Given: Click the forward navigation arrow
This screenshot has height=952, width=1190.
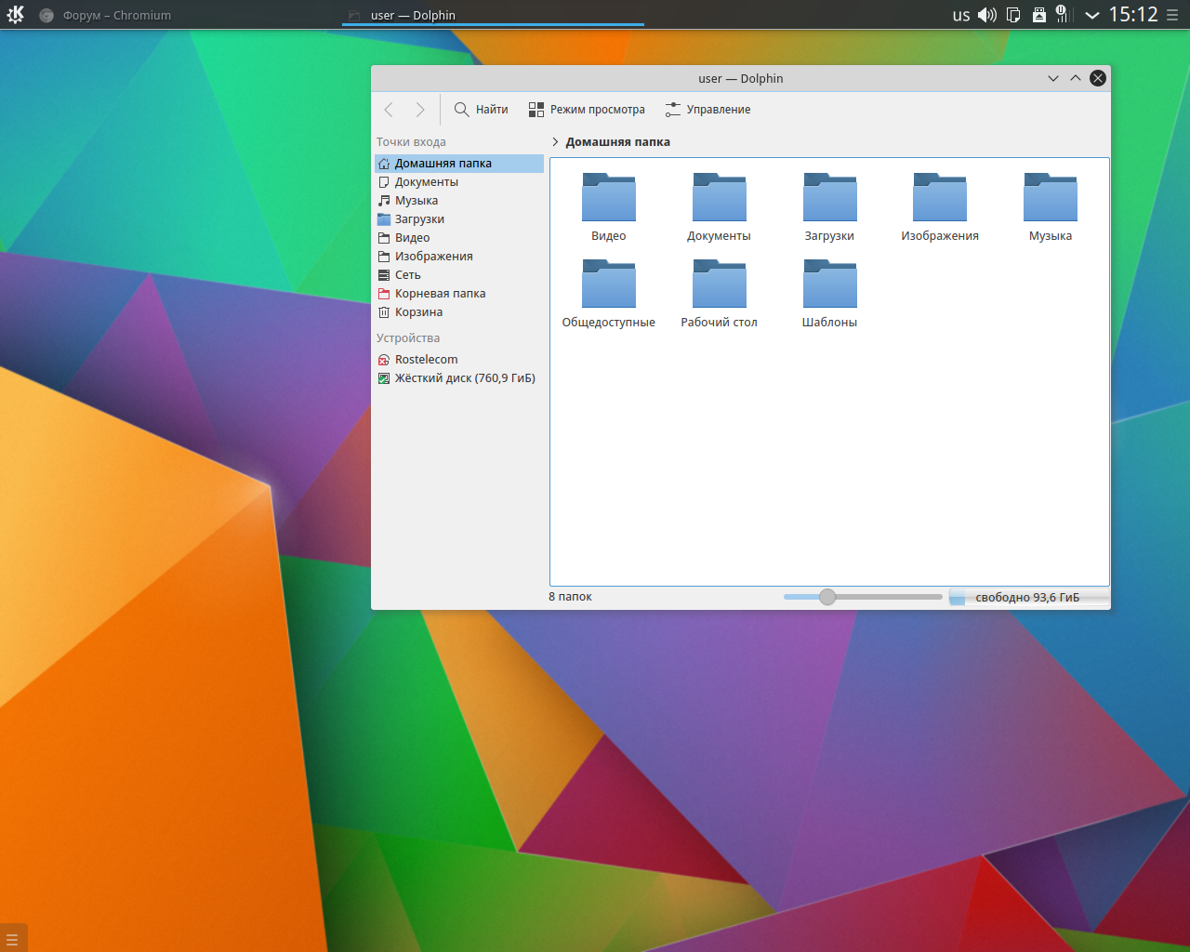Looking at the screenshot, I should (420, 110).
